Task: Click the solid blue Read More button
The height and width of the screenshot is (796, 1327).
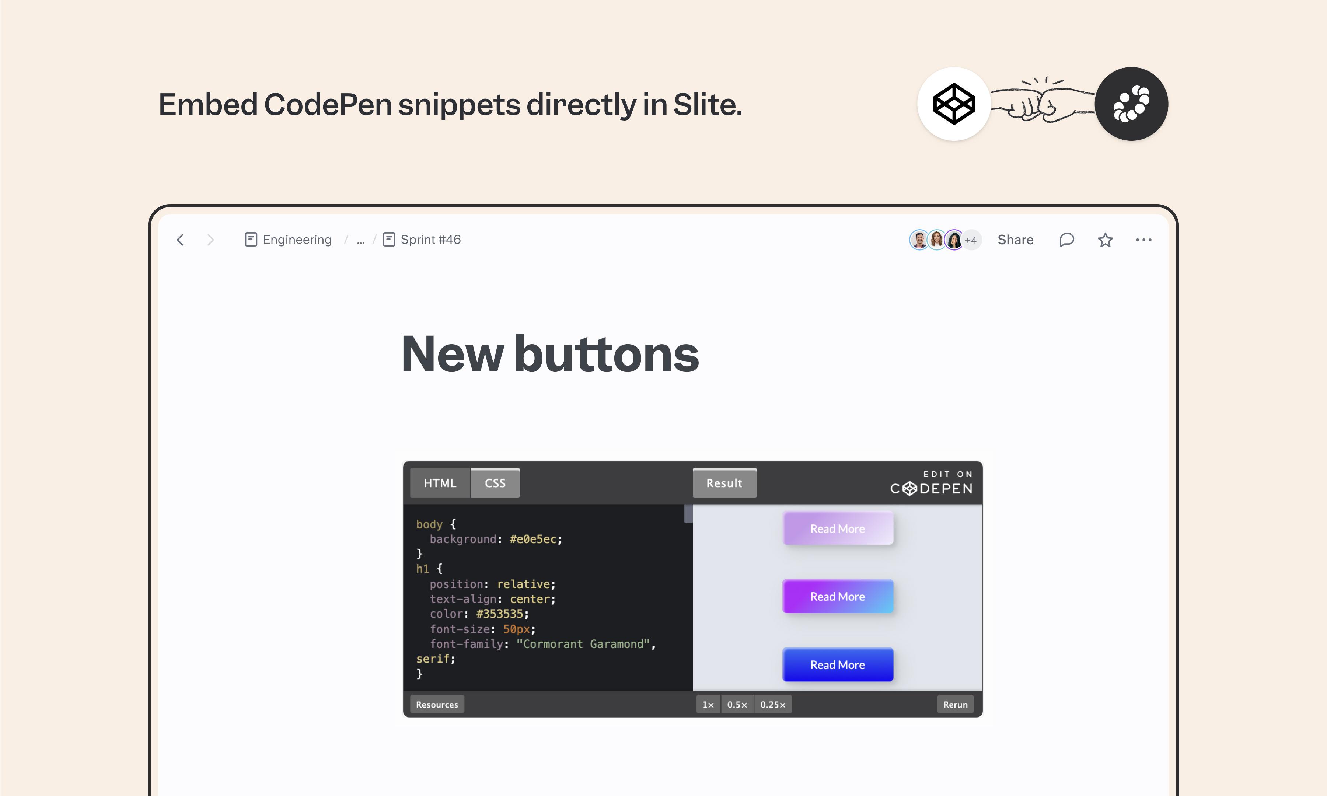Action: point(838,664)
